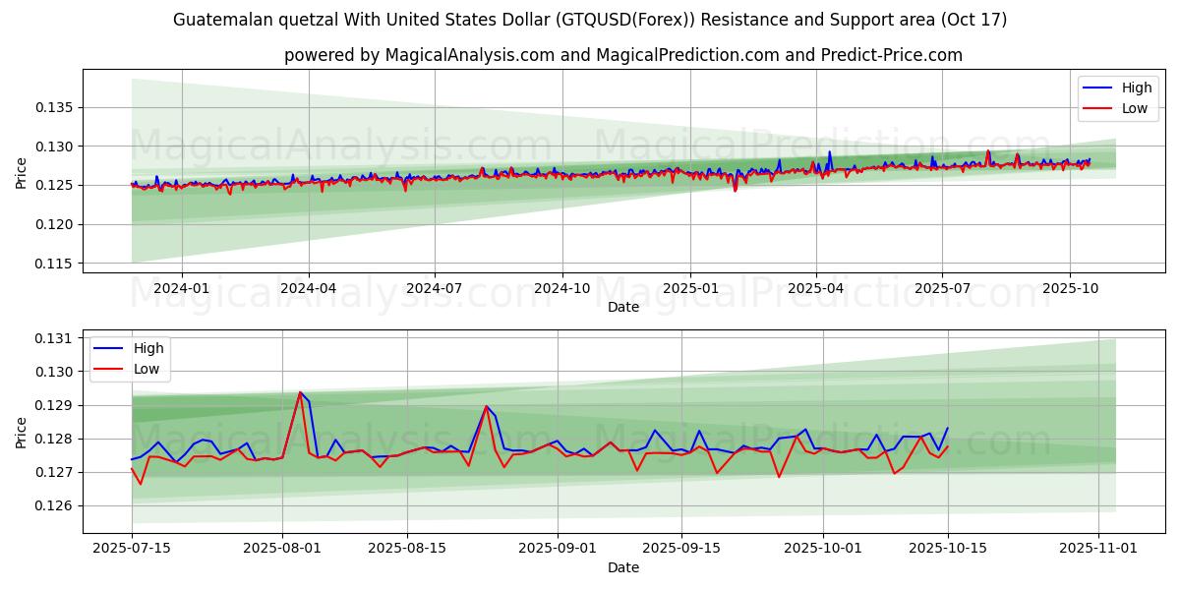This screenshot has width=1180, height=590.
Task: Click the Date axis label under the top chart
Action: pos(623,307)
